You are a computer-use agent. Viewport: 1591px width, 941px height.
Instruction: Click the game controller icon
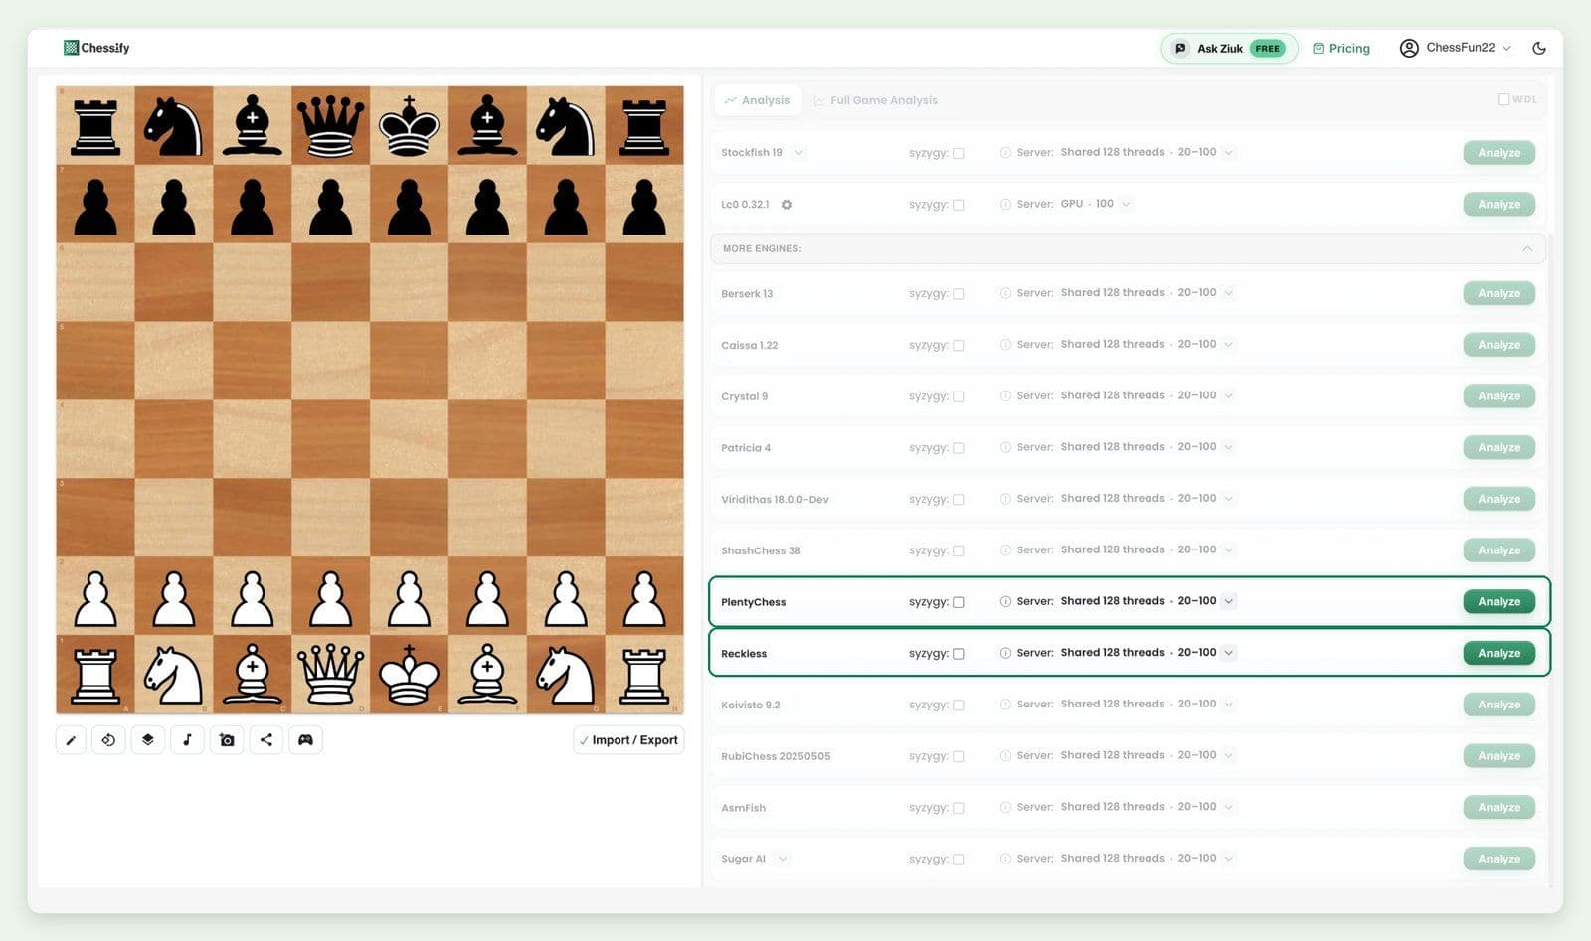tap(305, 740)
